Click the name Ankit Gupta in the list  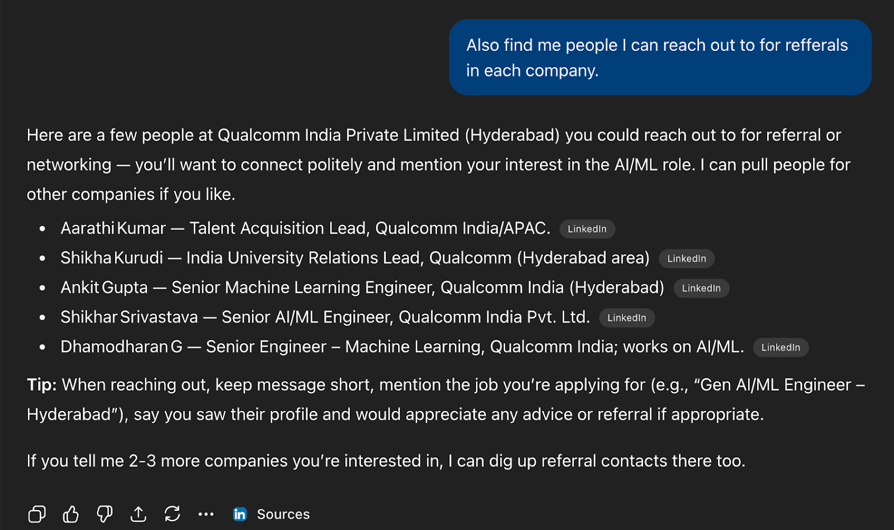tap(104, 287)
